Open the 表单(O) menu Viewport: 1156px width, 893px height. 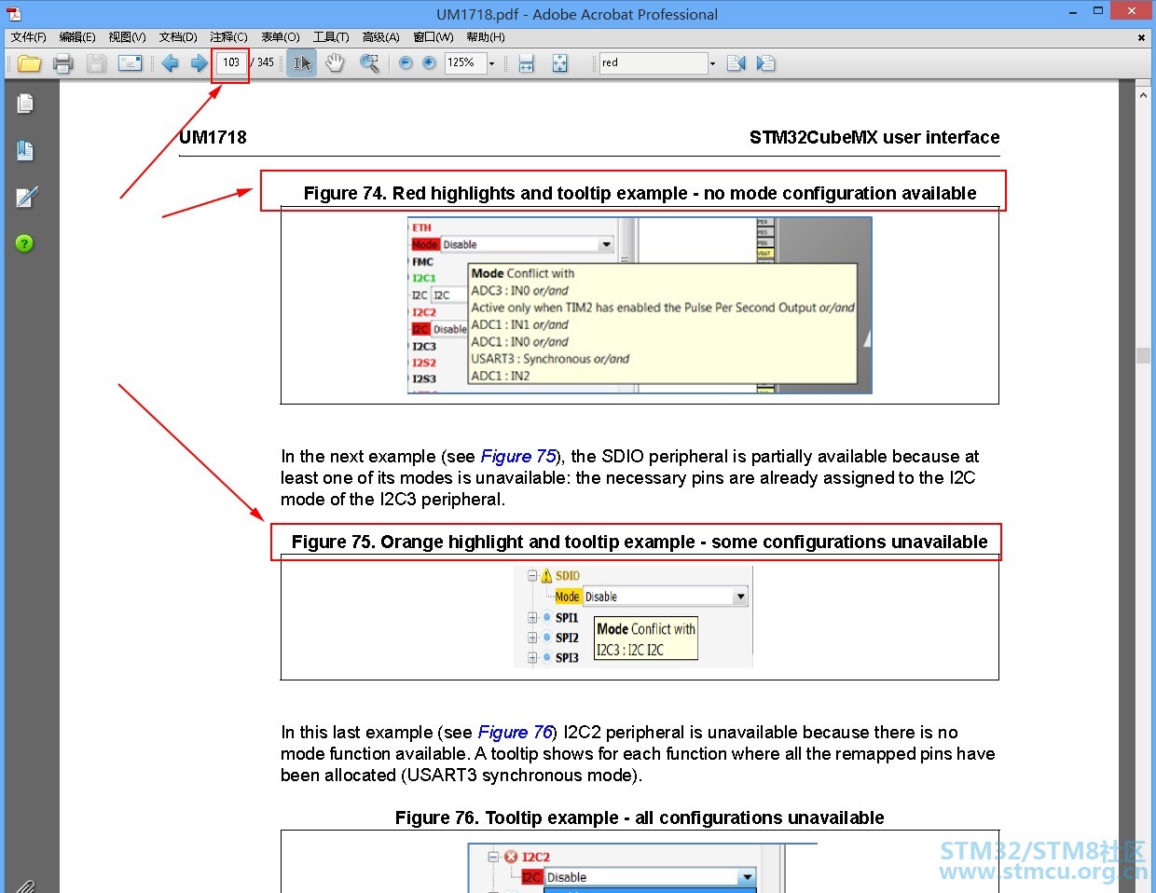click(x=281, y=37)
